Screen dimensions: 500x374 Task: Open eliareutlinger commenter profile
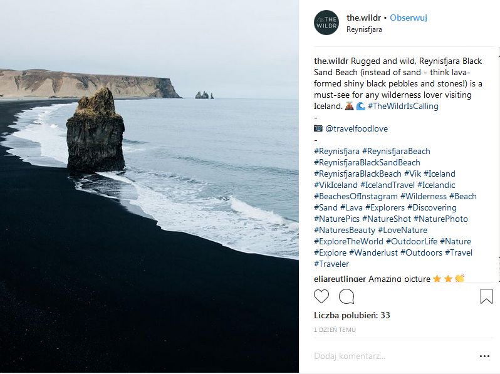[340, 279]
